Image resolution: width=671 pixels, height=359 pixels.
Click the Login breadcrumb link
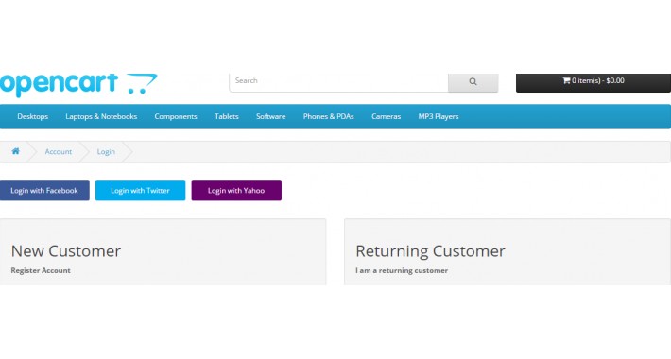point(106,151)
